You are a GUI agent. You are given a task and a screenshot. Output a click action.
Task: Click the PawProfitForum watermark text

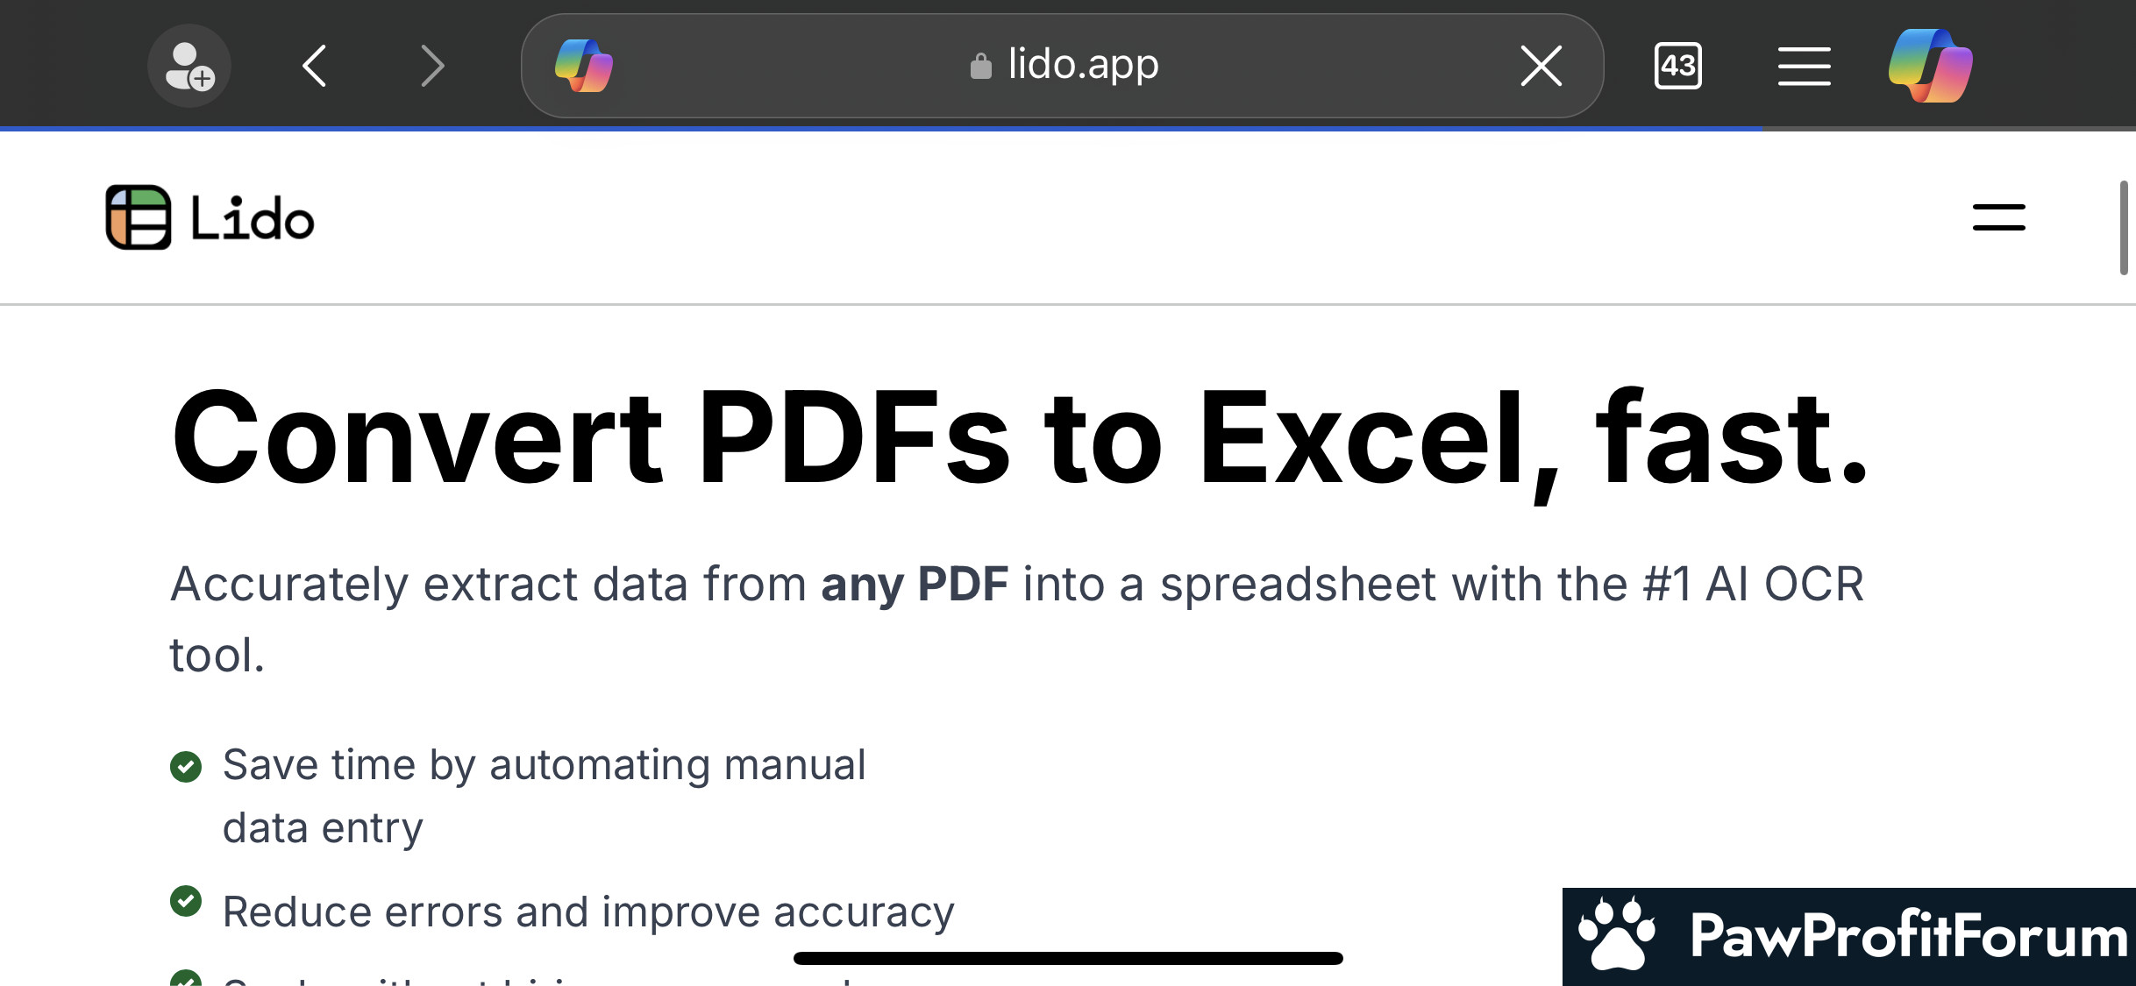point(1908,936)
